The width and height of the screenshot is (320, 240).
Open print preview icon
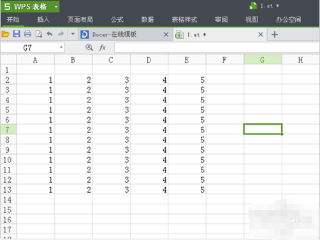pos(38,34)
